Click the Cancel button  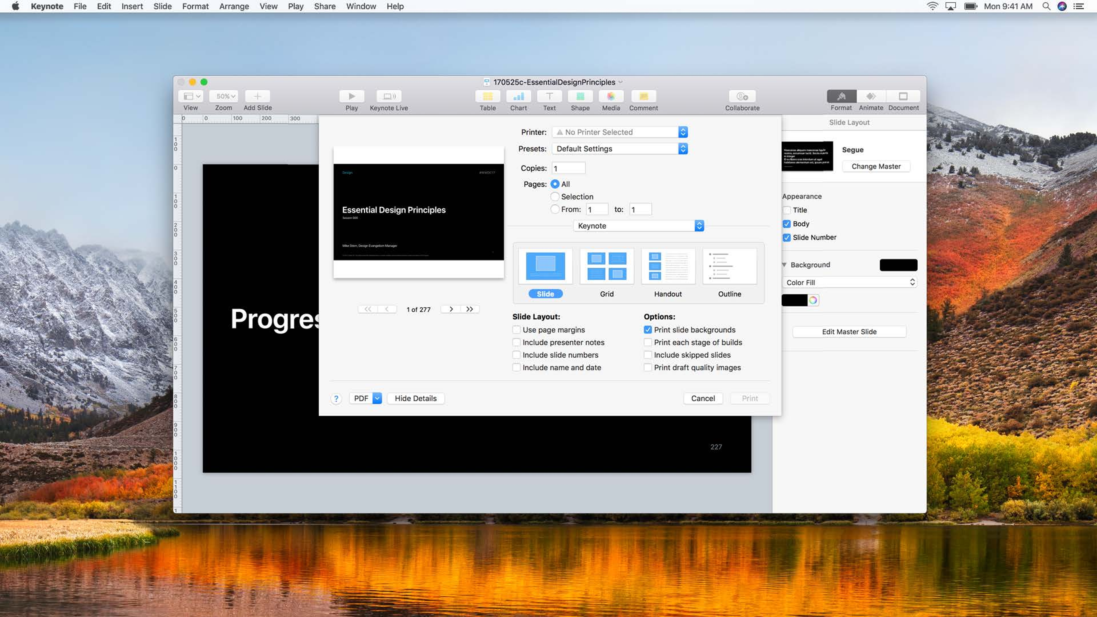click(x=703, y=398)
